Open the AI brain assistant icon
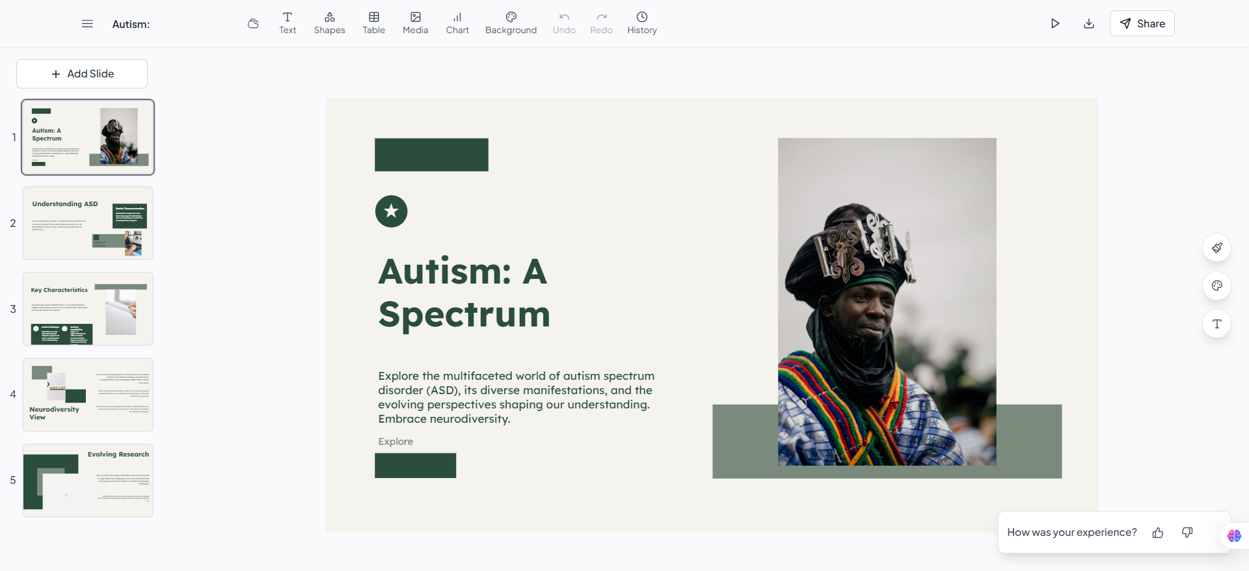The image size is (1249, 571). click(1234, 536)
